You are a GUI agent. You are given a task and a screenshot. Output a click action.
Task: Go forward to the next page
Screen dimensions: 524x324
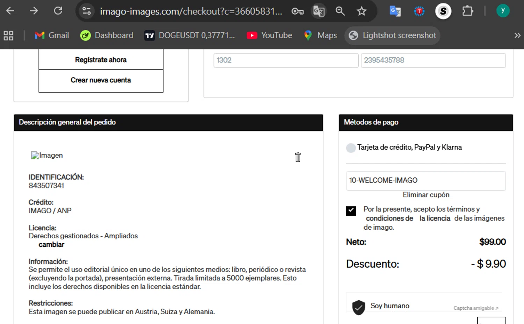34,11
